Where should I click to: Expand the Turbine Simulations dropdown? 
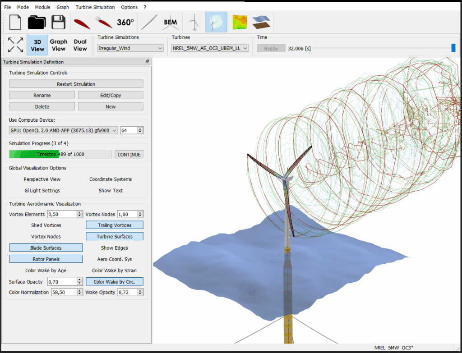coord(130,48)
